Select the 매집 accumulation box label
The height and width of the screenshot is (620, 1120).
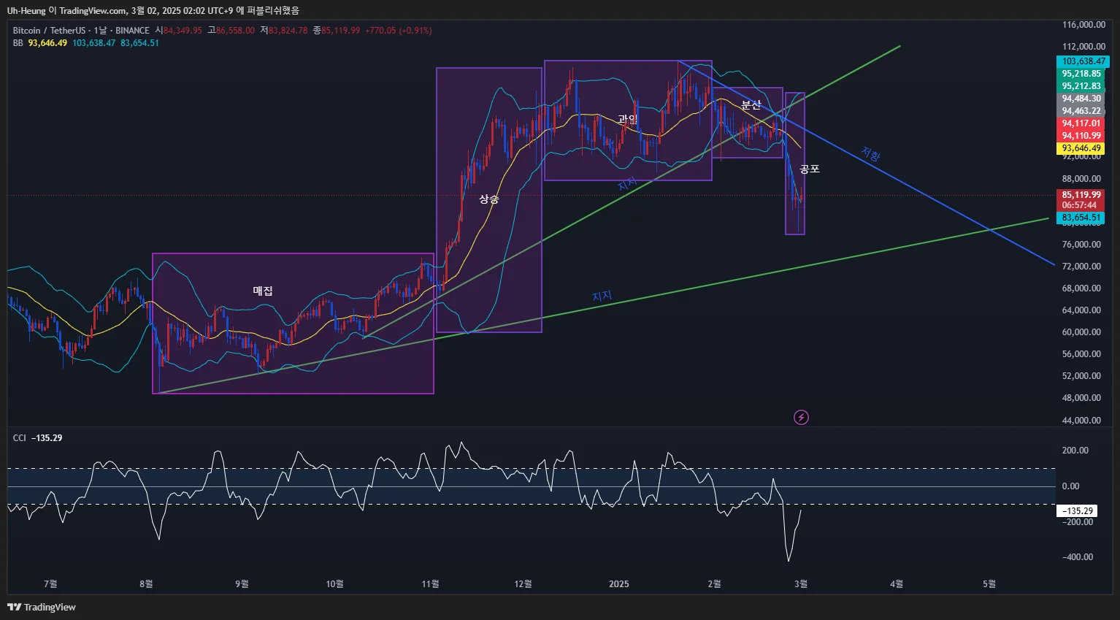click(x=263, y=291)
